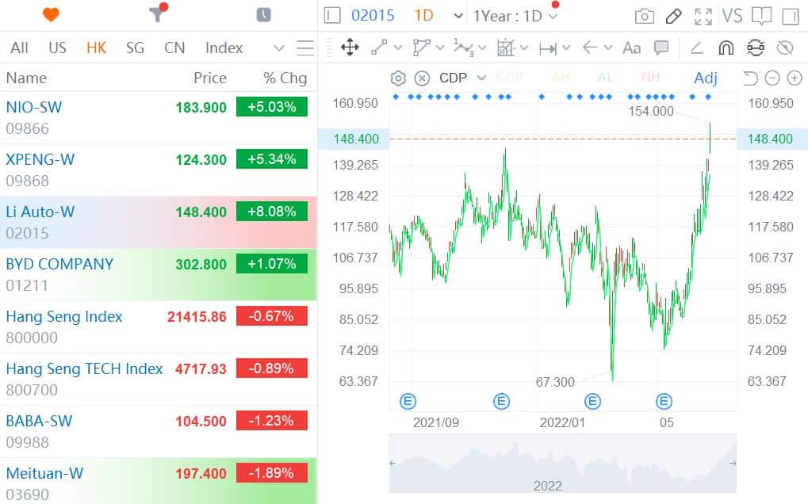Toggle the Adj adjusted-price mode
Viewport: 808px width, 504px height.
tap(704, 78)
